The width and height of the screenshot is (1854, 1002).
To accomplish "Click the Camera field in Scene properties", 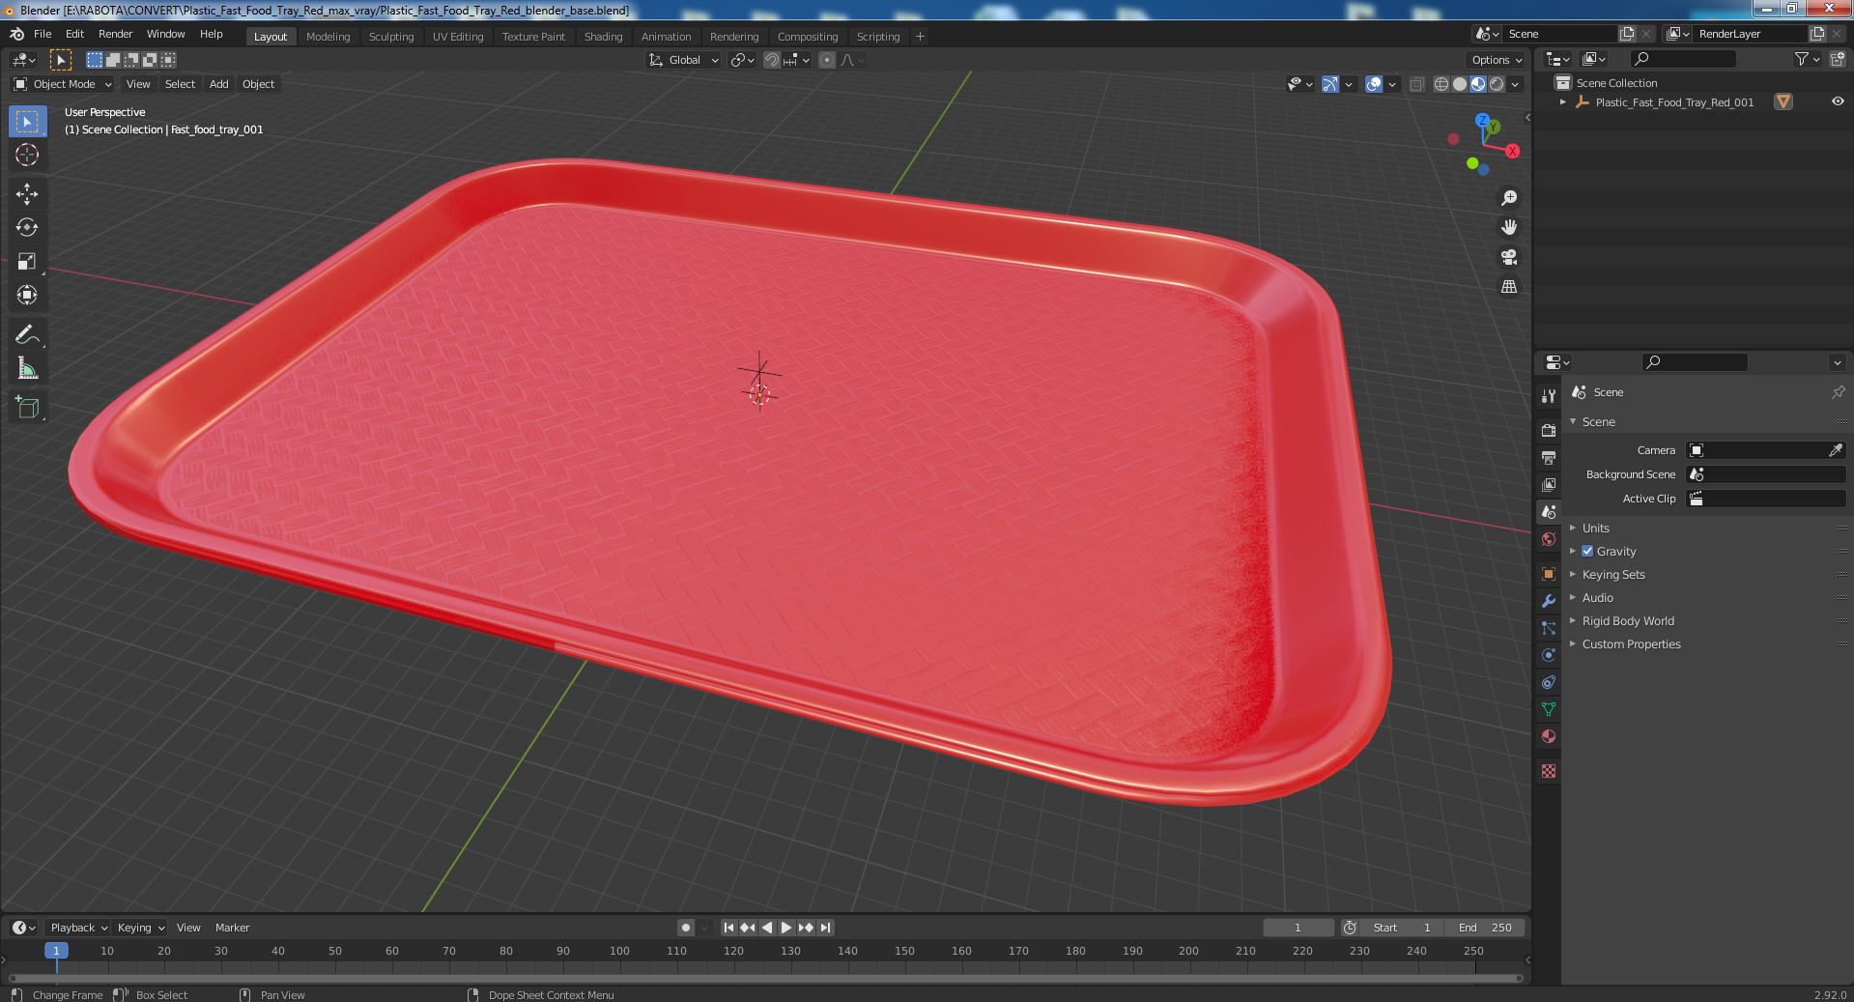I will coord(1766,450).
